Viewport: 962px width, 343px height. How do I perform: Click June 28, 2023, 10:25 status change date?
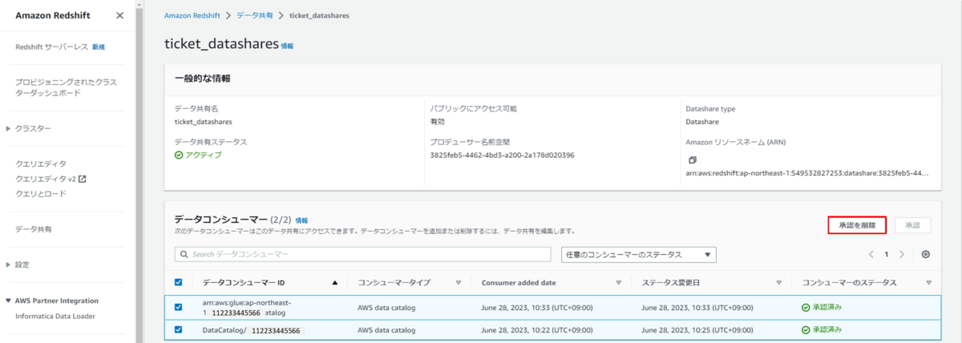(x=697, y=329)
